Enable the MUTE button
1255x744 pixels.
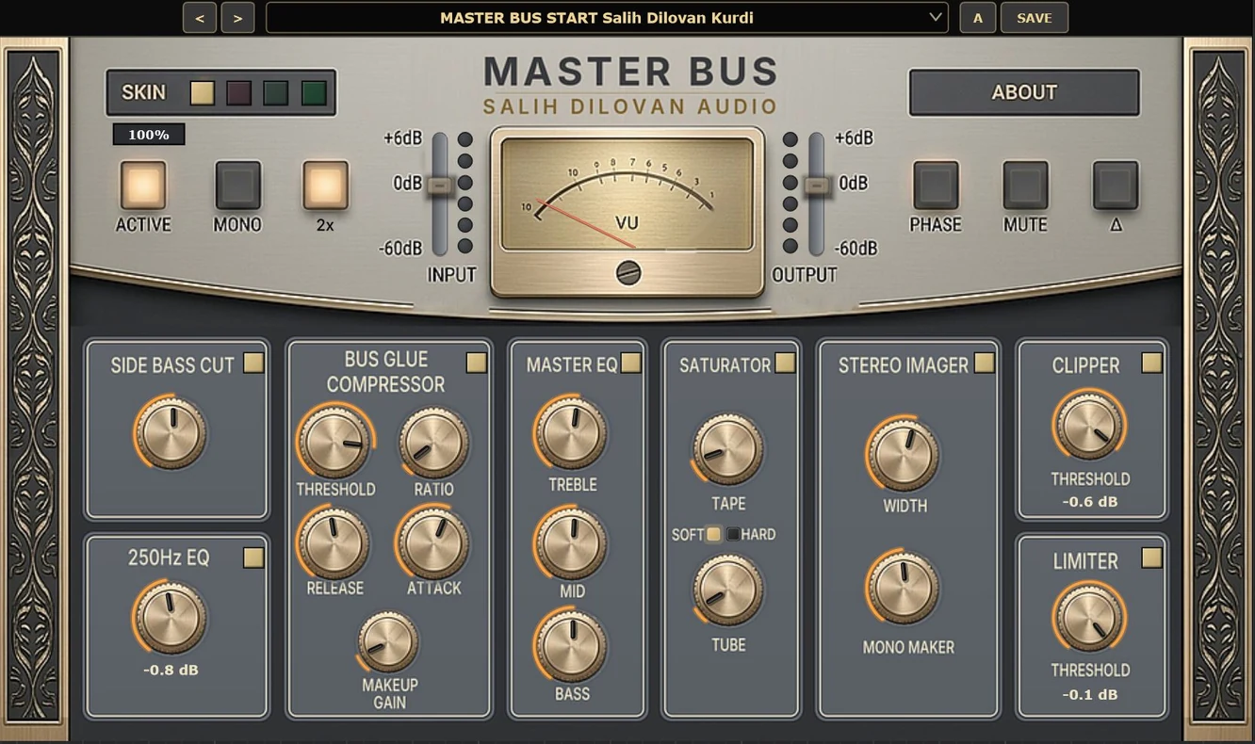point(1025,186)
